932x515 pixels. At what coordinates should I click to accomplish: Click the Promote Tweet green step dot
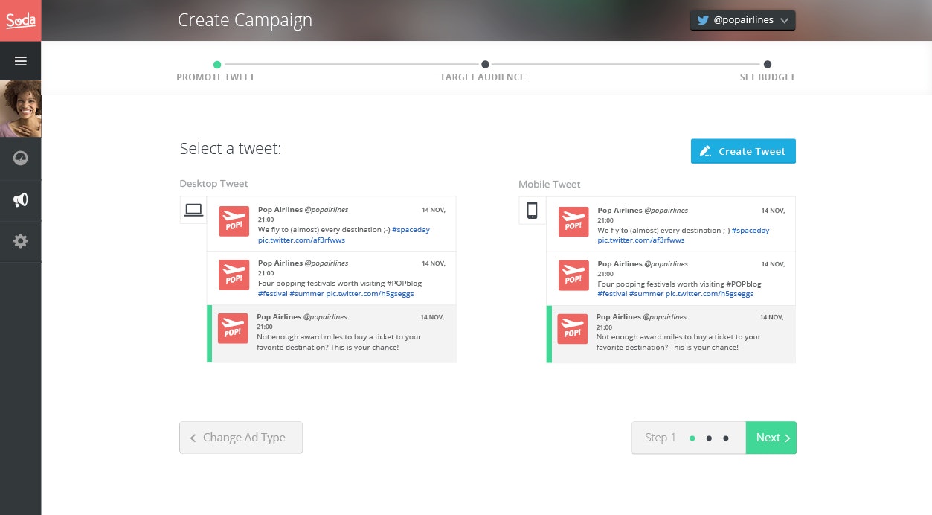point(217,65)
